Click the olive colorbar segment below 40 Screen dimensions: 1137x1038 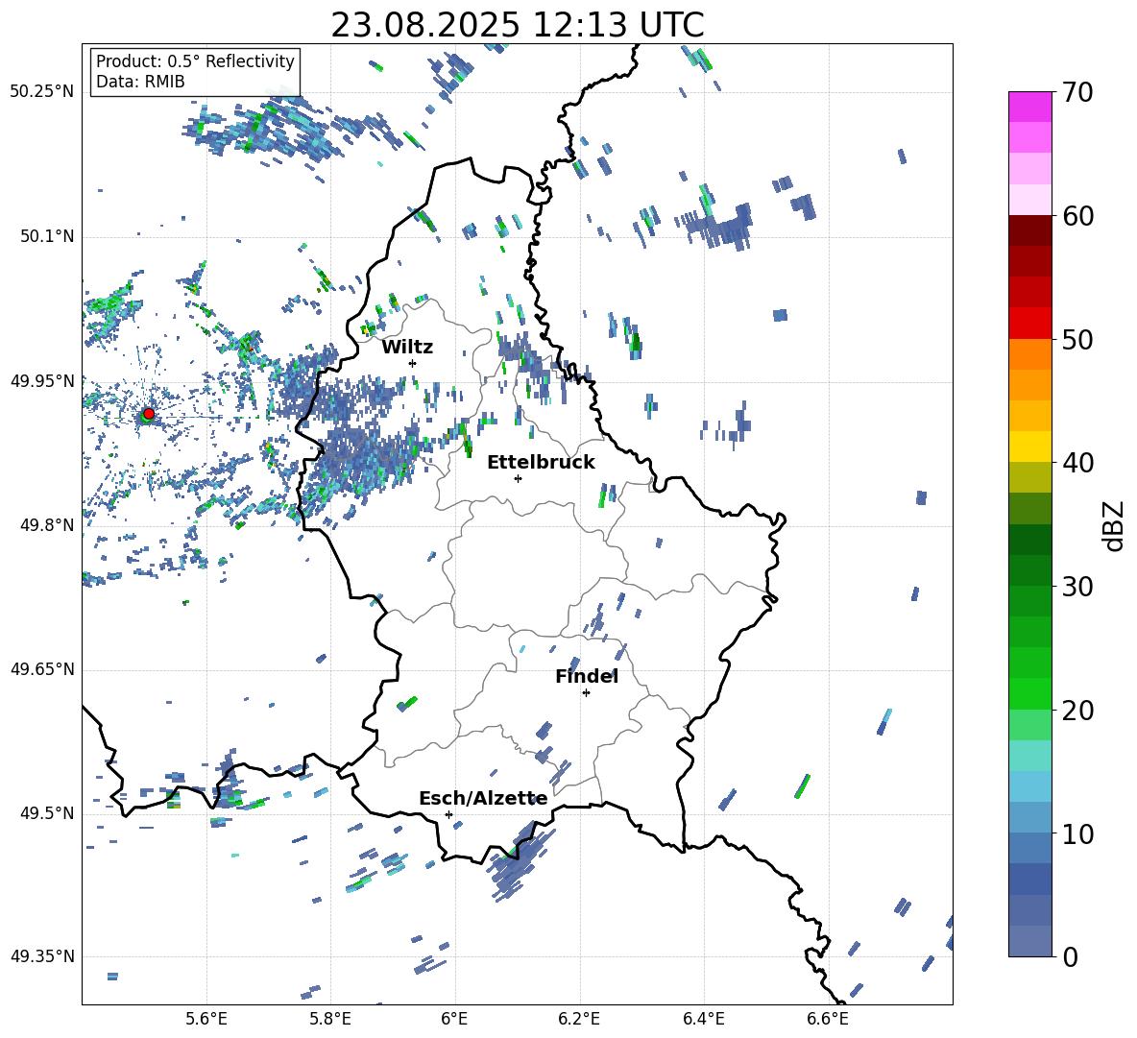tap(1030, 477)
